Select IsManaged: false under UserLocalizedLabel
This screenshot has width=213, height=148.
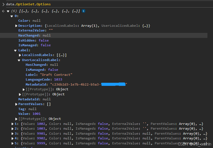(42, 70)
